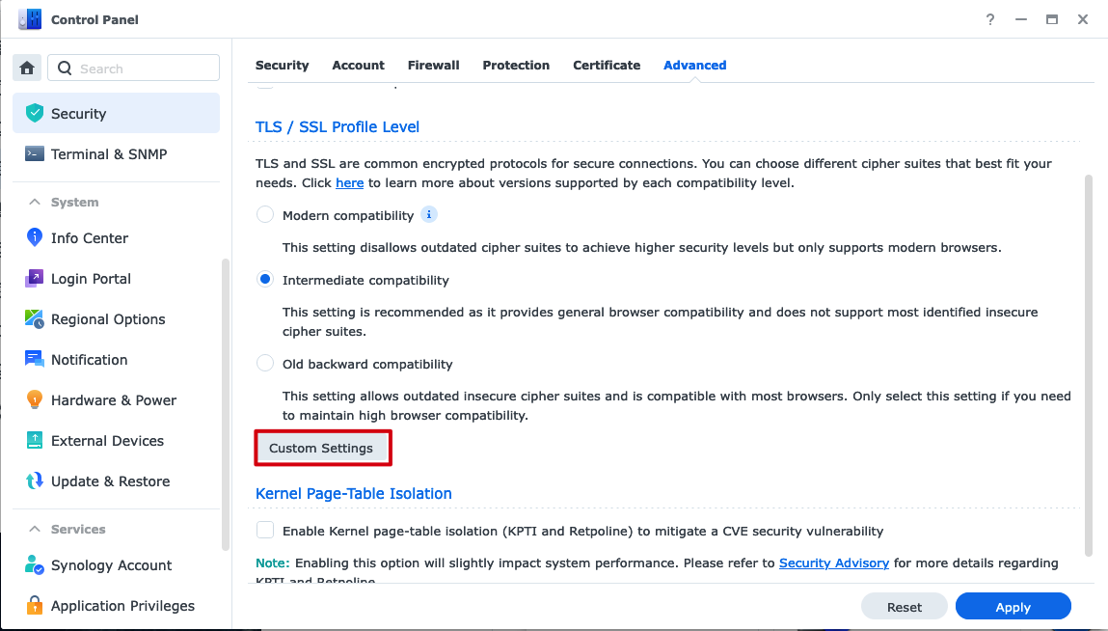Screen dimensions: 1108x631
Task: Switch to the Firewall tab
Action: coord(433,66)
